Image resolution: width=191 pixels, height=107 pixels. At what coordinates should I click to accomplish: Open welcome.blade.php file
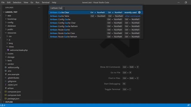pyautogui.click(x=19, y=50)
